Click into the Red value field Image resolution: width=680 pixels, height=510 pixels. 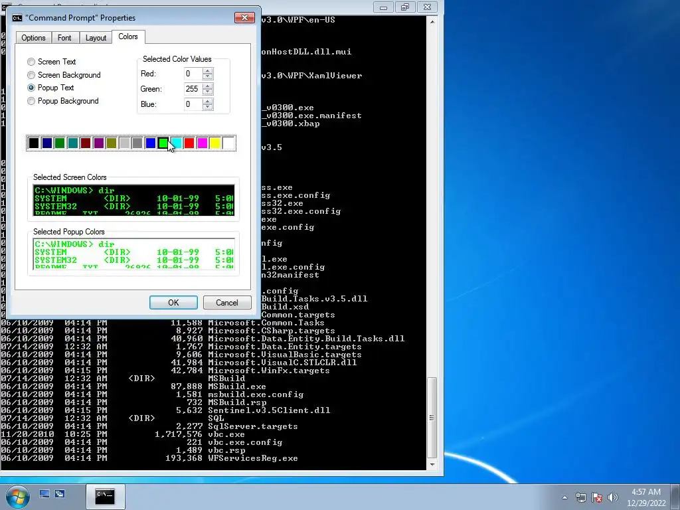[x=193, y=74]
